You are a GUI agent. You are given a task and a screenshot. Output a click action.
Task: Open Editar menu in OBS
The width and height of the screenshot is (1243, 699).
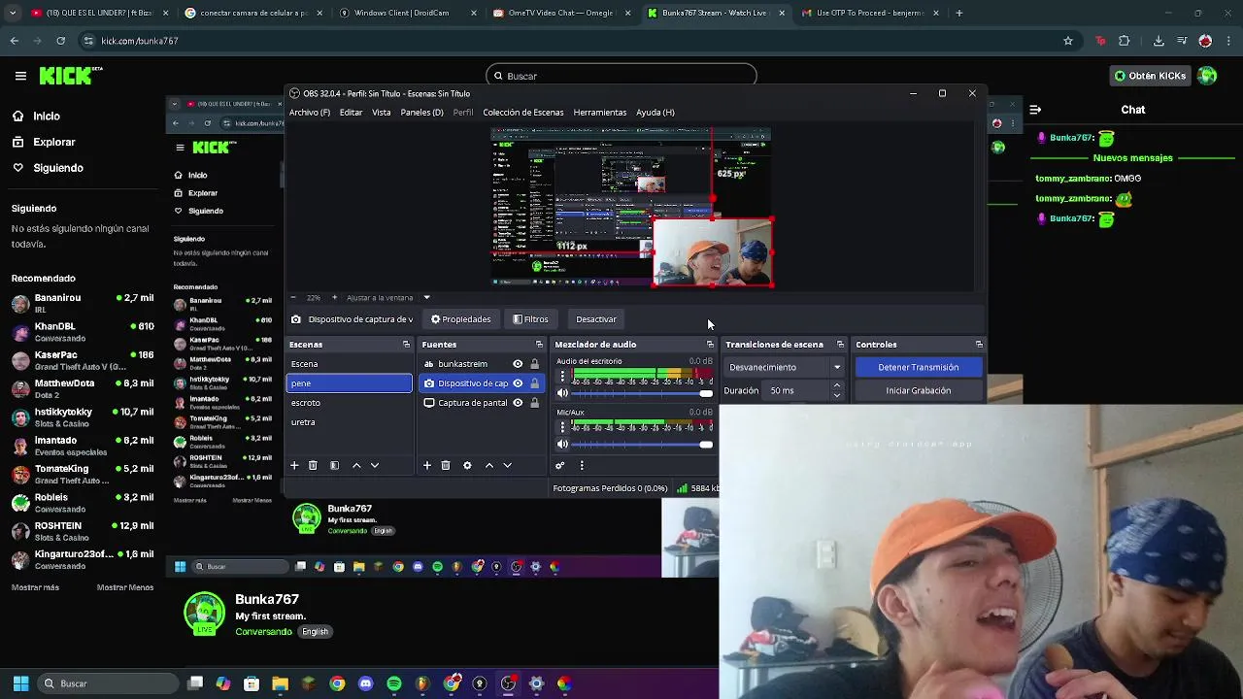click(x=351, y=113)
